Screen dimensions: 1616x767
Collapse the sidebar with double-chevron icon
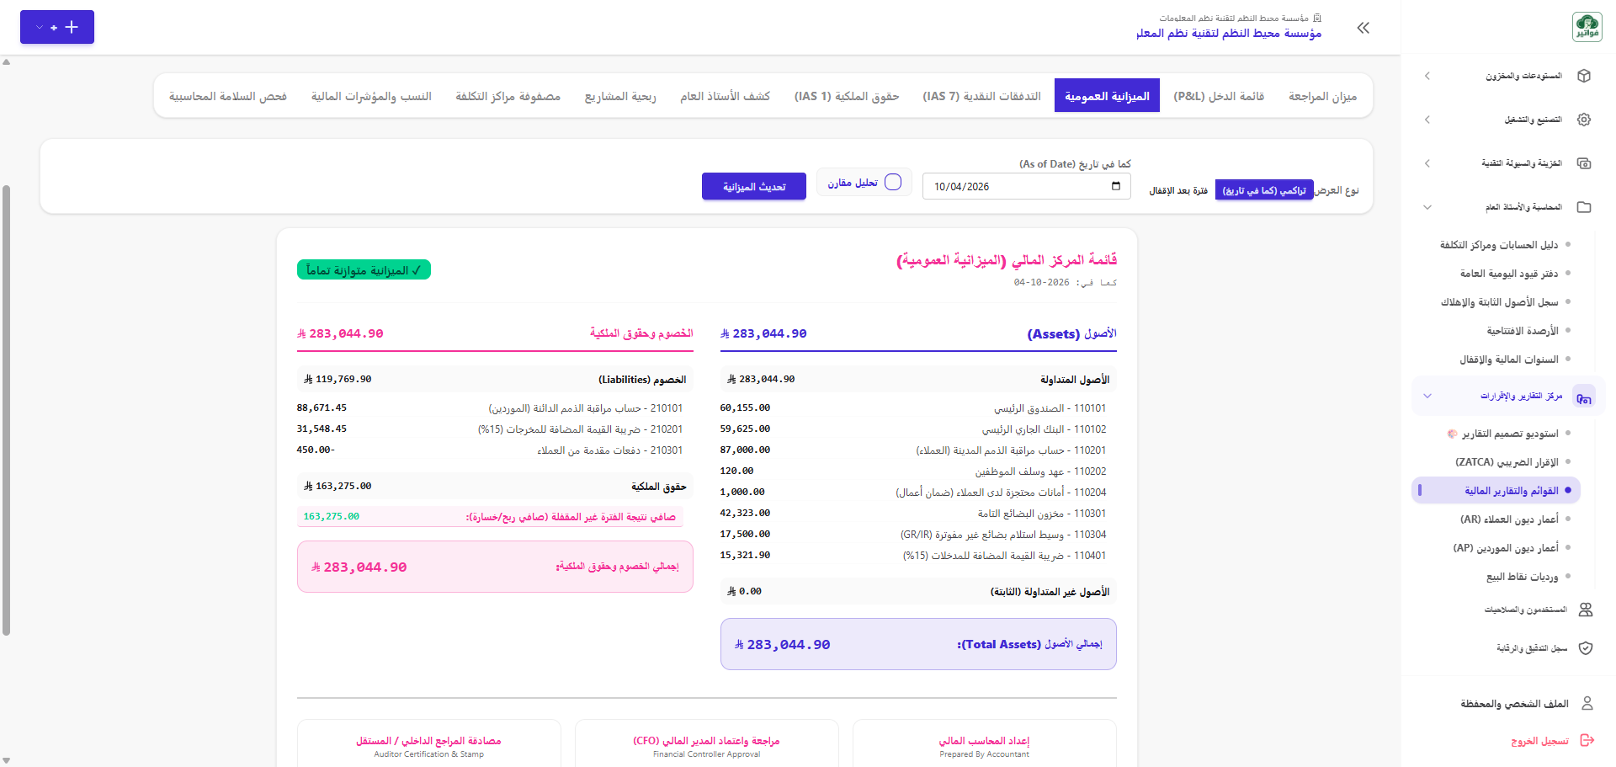pyautogui.click(x=1363, y=28)
